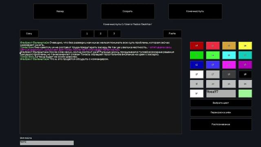Apply the §n underline format button
The width and height of the screenshot is (261, 147).
point(229,84)
